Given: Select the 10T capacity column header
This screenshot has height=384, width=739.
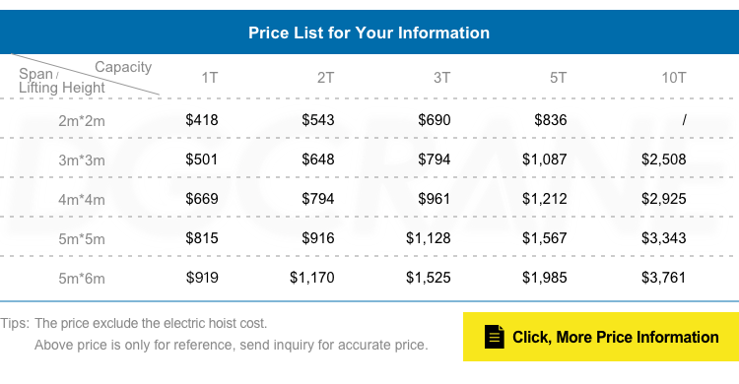Looking at the screenshot, I should point(674,78).
